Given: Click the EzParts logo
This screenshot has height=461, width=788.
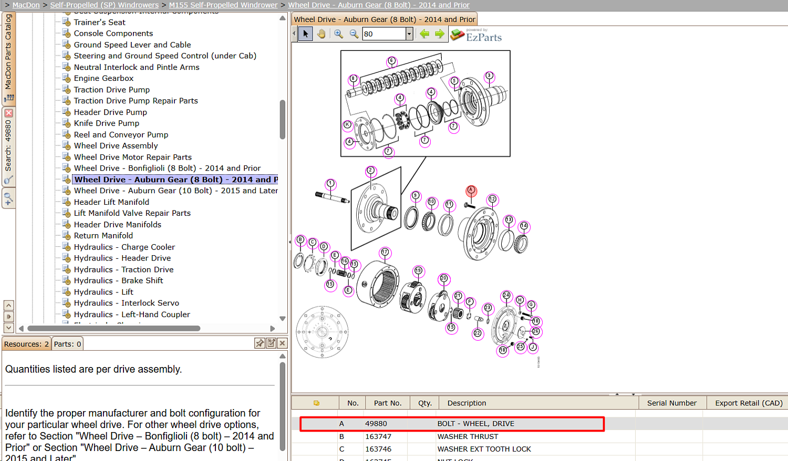Looking at the screenshot, I should (x=476, y=35).
